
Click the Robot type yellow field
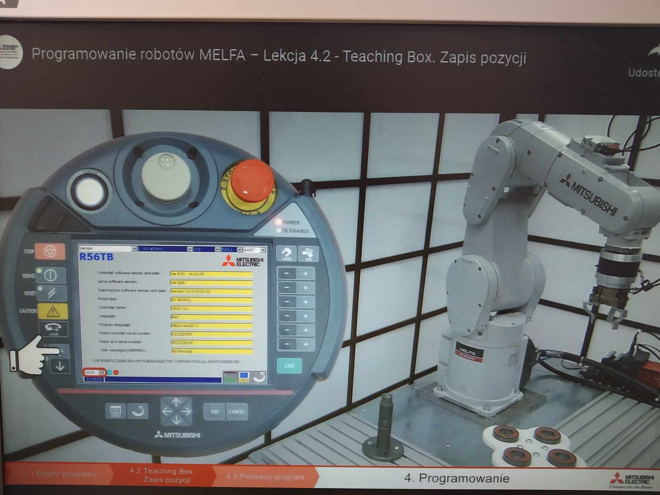212,300
